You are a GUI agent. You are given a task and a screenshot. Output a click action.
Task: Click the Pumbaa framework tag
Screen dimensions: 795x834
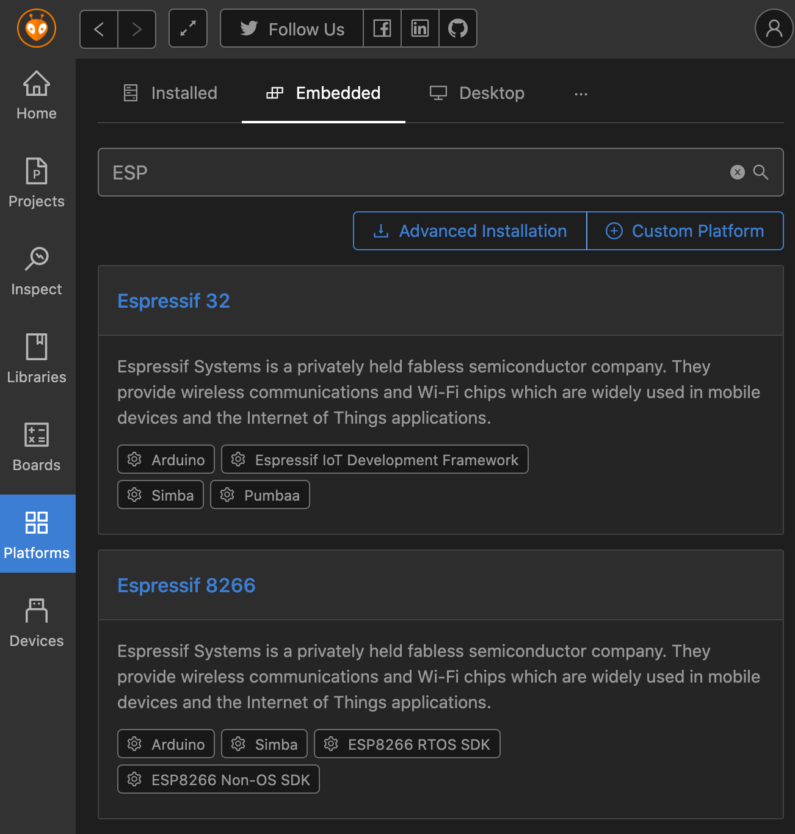coord(260,495)
